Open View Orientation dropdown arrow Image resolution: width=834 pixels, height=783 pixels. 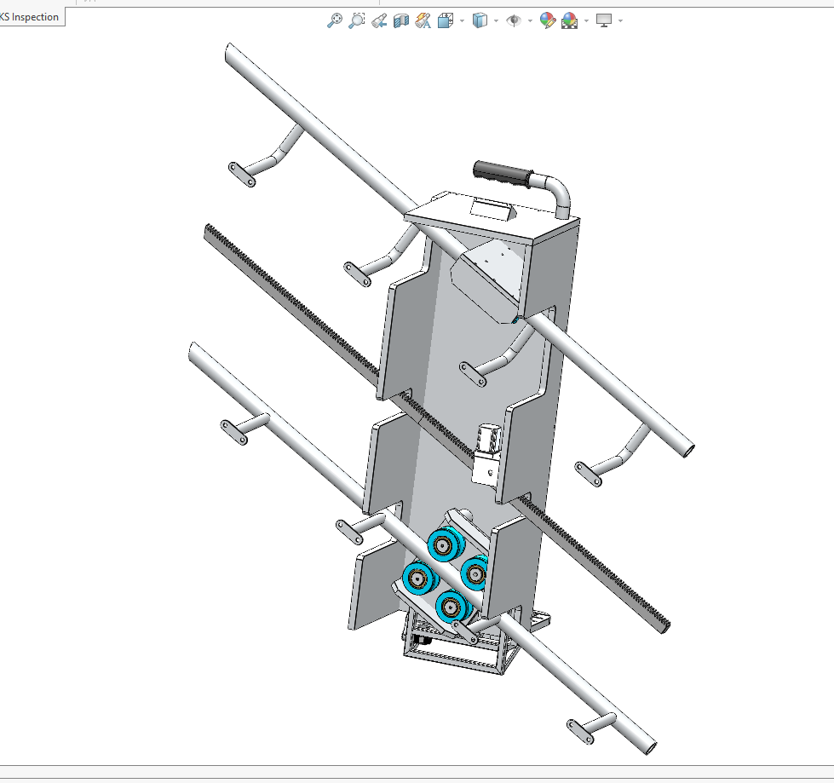tap(462, 21)
